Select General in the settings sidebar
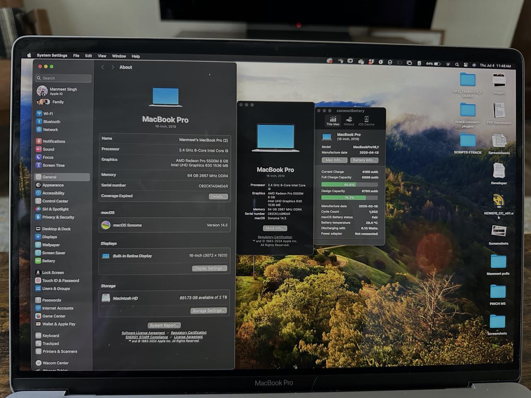Image resolution: width=531 pixels, height=398 pixels. point(62,177)
